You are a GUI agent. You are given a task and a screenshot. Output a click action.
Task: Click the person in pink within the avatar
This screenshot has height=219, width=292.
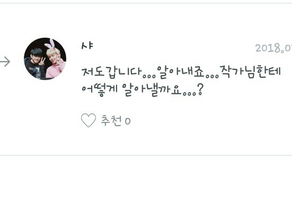coord(55,64)
